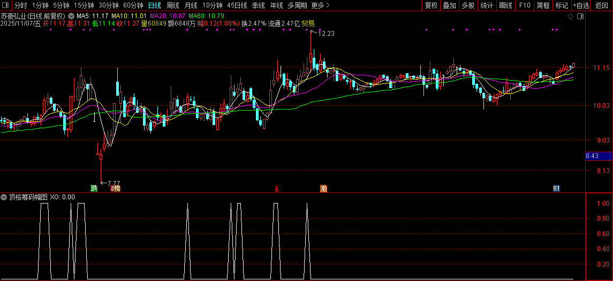
Task: Click the blue 8.43 price axis tag
Action: point(599,156)
